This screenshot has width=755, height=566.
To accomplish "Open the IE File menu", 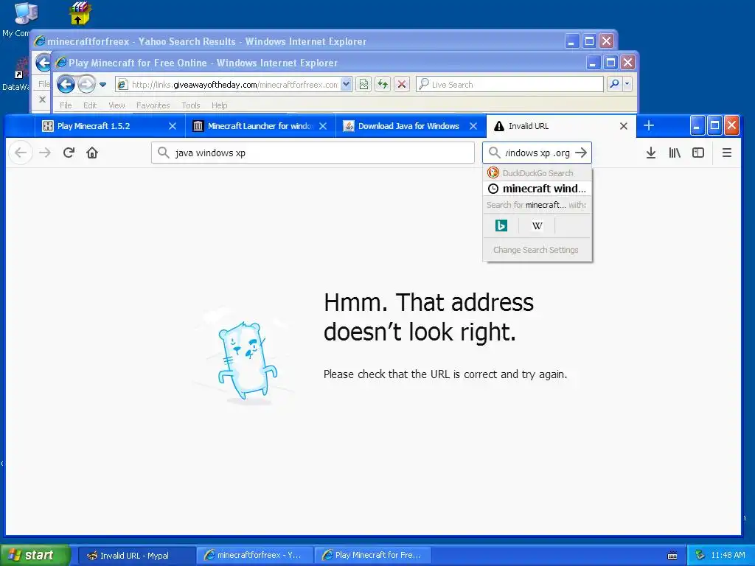I will (x=66, y=105).
